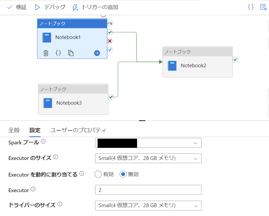Screen dimensions: 269x216
Task: Switch to the 全般 tab
Action: [x=14, y=130]
